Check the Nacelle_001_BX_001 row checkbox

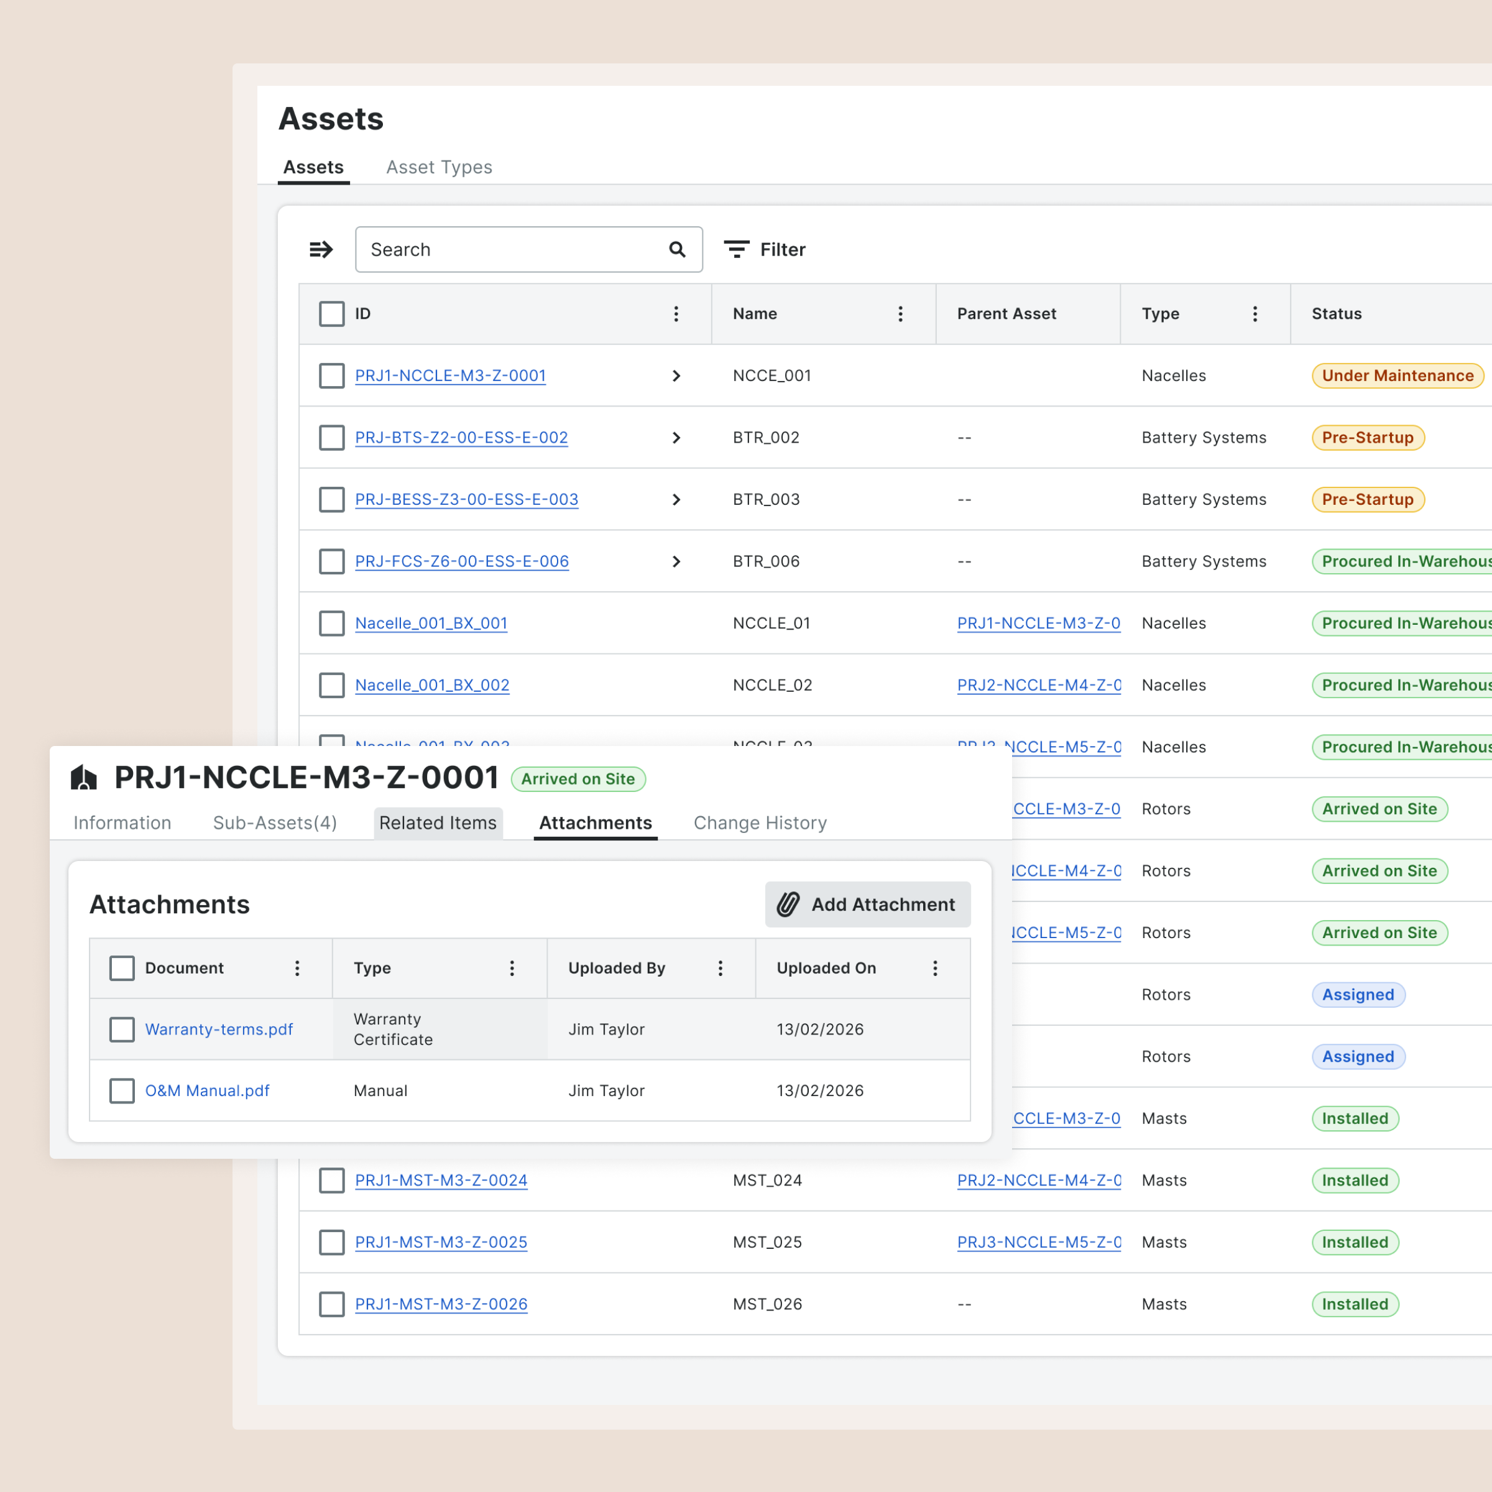pyautogui.click(x=332, y=623)
